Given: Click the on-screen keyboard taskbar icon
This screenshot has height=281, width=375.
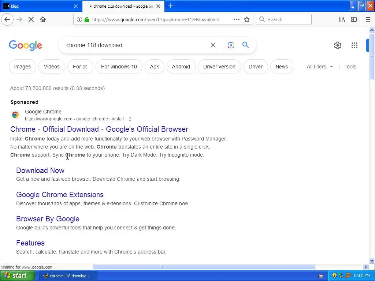Looking at the screenshot, I should point(321,276).
